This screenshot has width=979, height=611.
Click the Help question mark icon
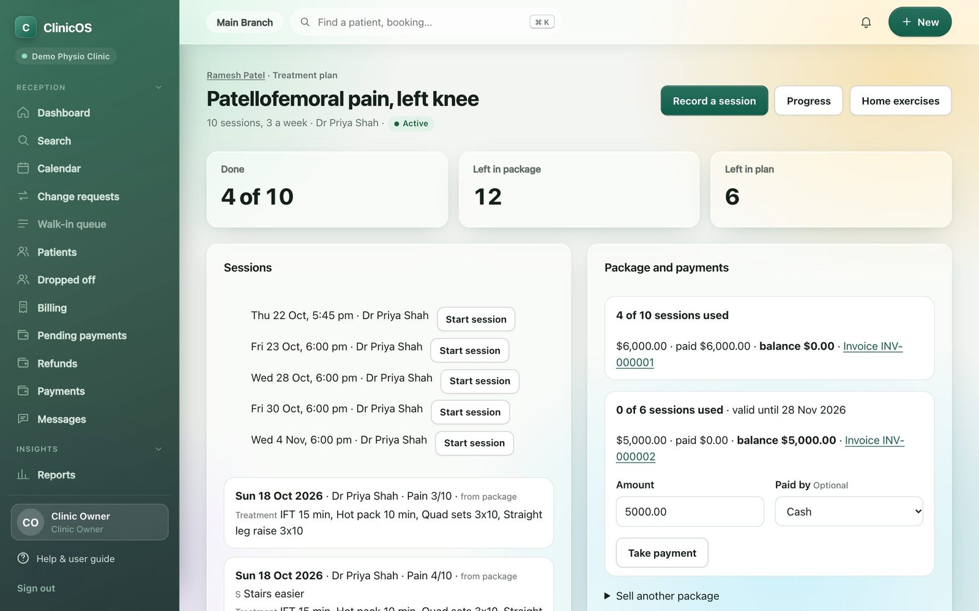pos(23,558)
